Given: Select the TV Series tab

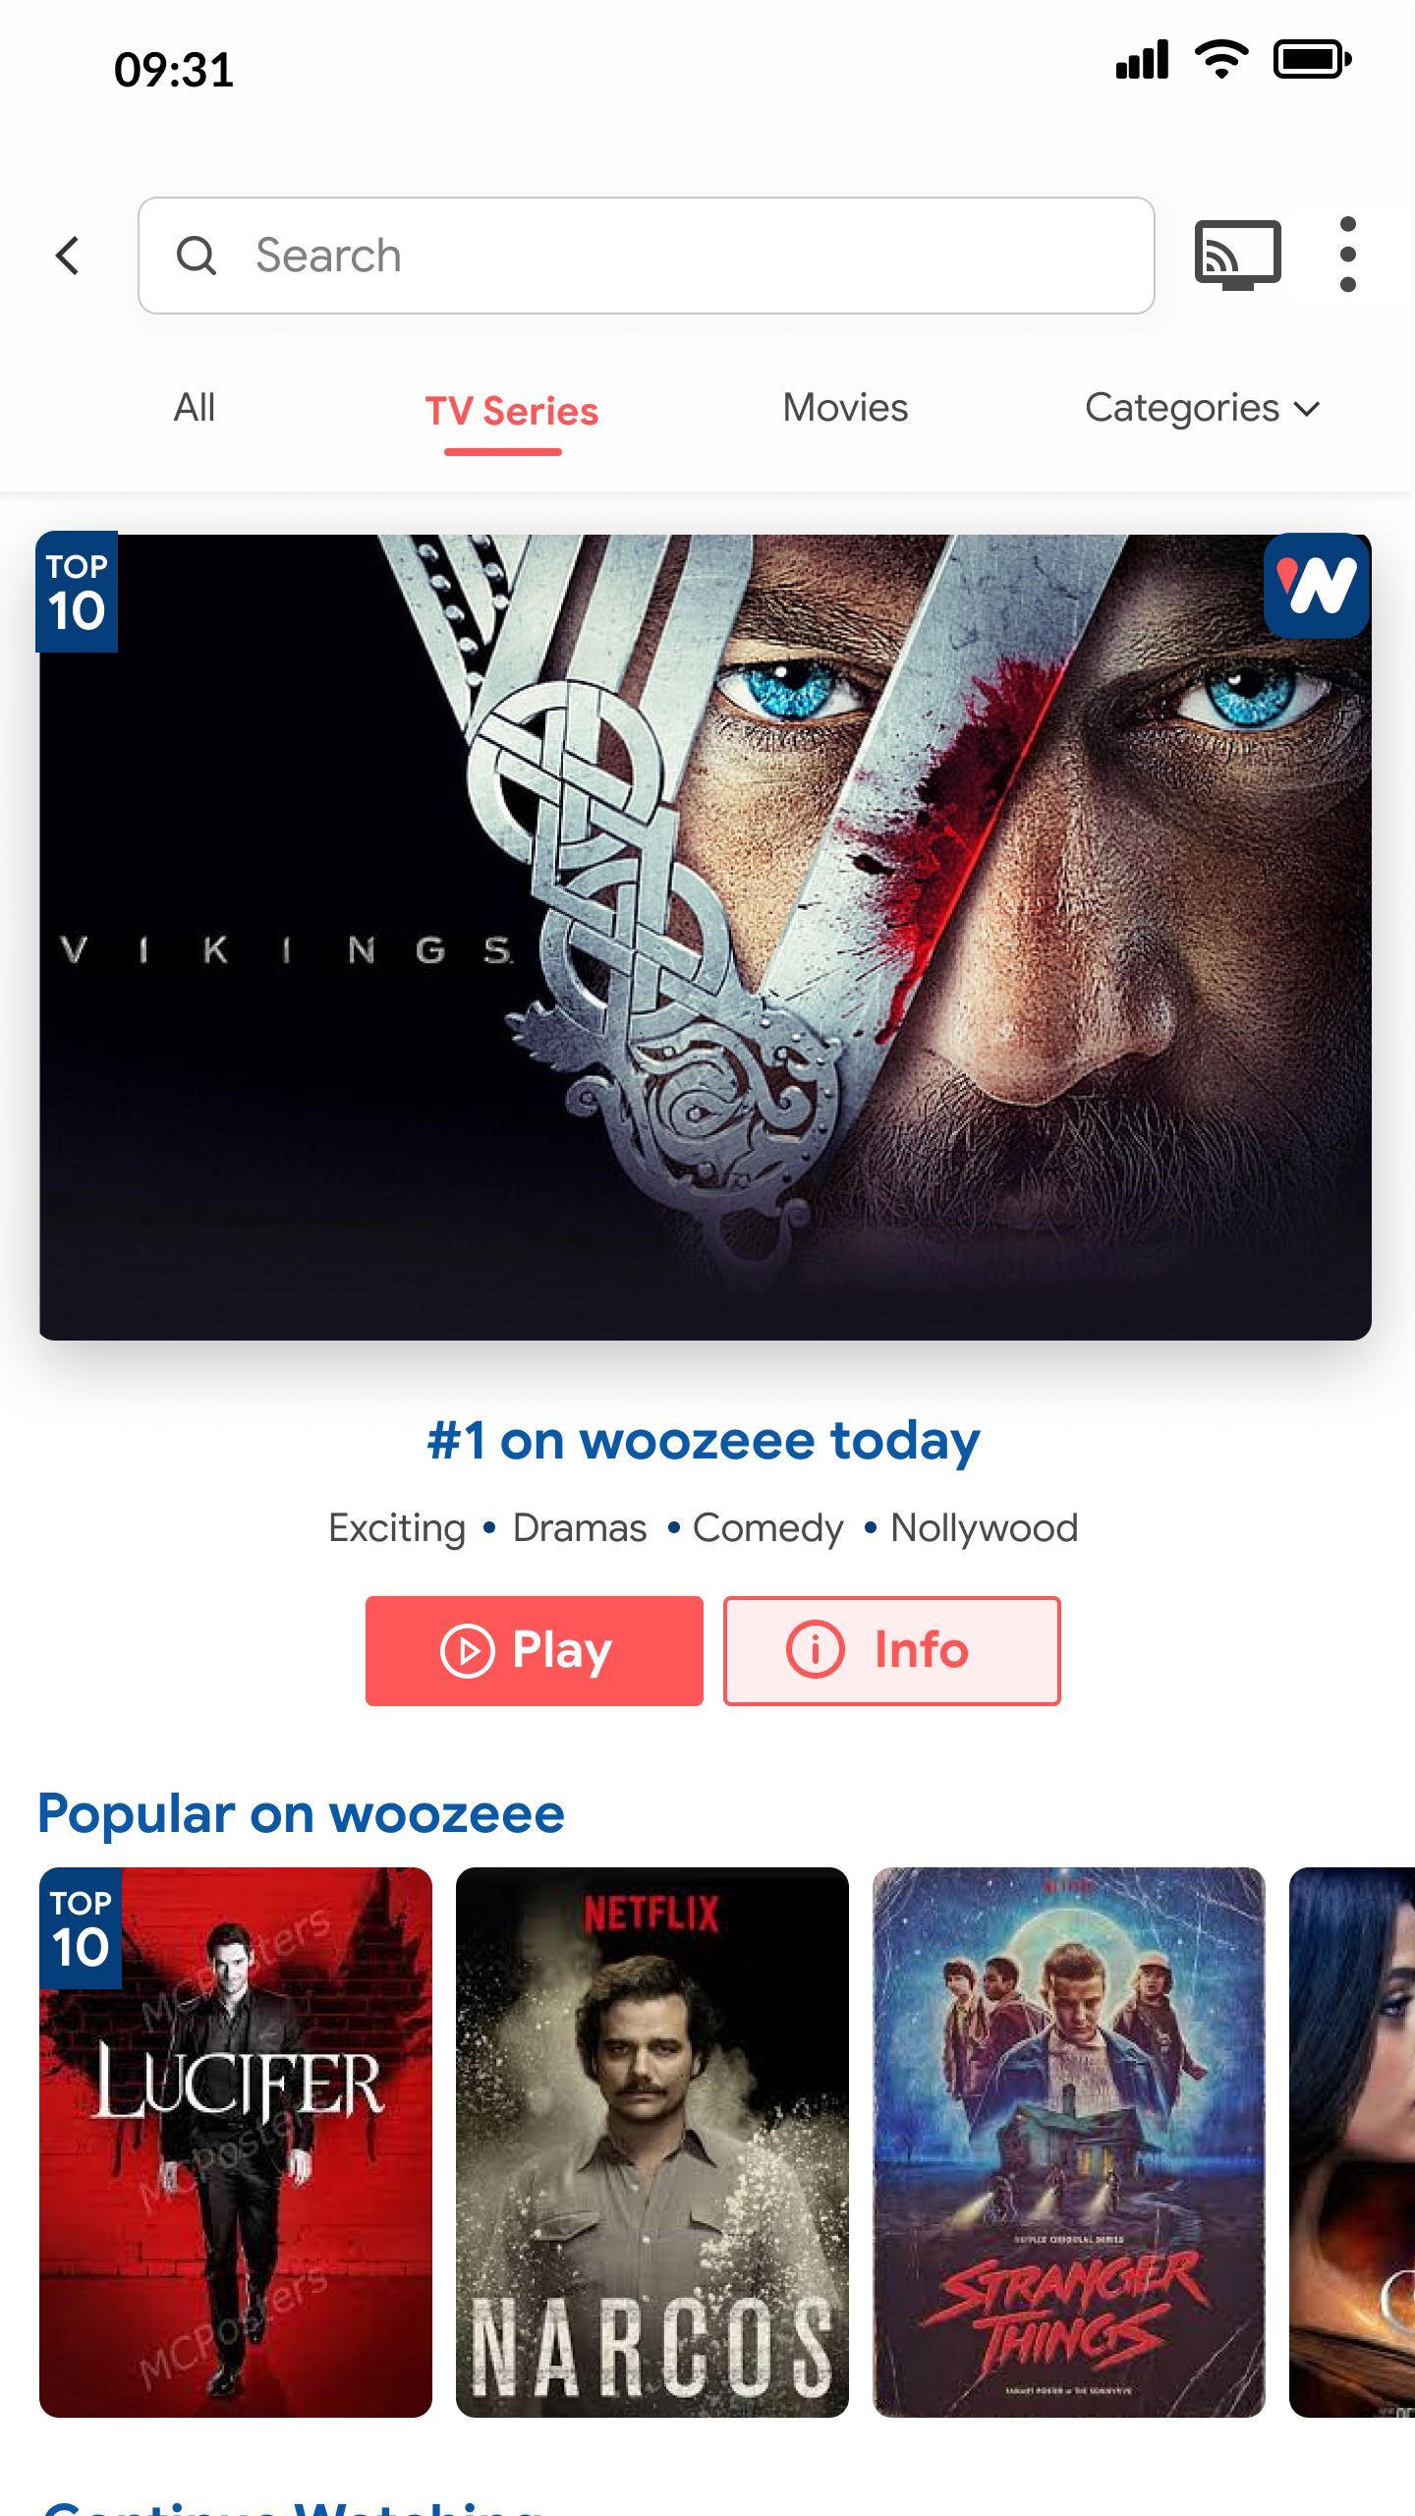Looking at the screenshot, I should click(511, 411).
